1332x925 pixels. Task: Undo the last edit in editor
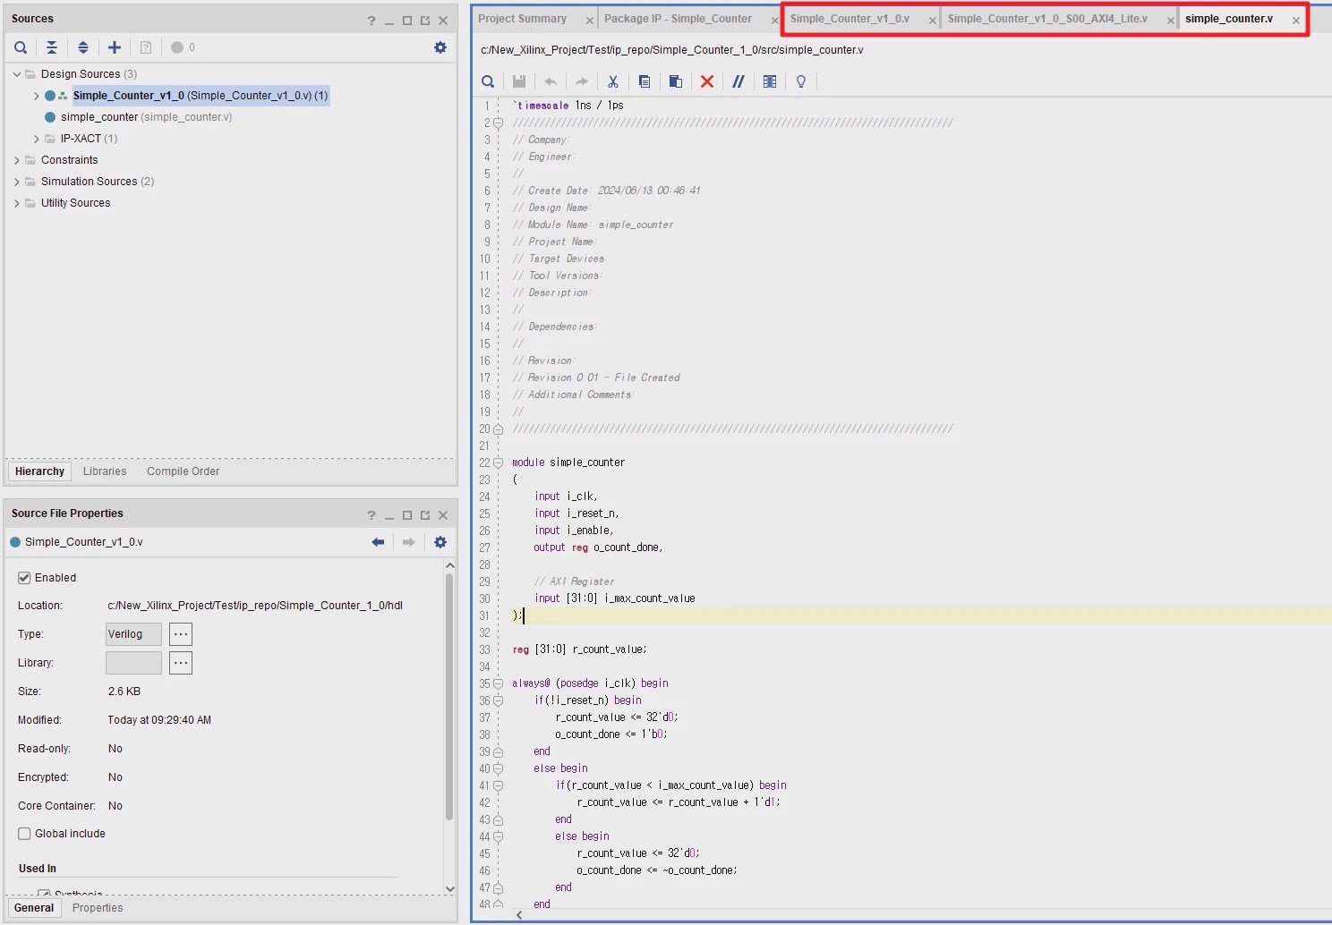551,81
